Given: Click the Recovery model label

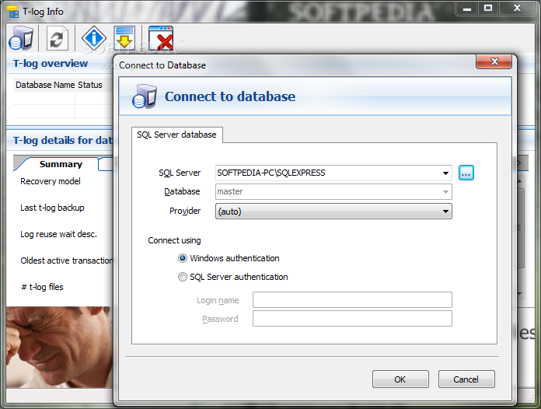Looking at the screenshot, I should (51, 181).
